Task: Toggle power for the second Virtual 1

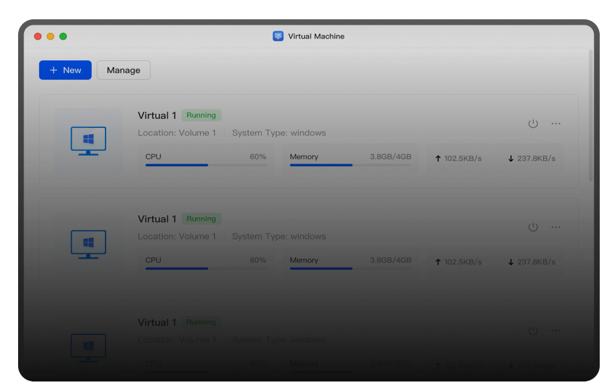Action: [x=533, y=228]
